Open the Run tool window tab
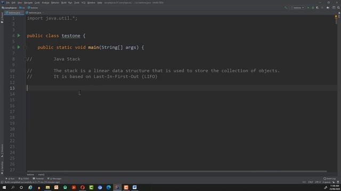Image resolution: width=341 pixels, height=191 pixels. tap(10, 179)
